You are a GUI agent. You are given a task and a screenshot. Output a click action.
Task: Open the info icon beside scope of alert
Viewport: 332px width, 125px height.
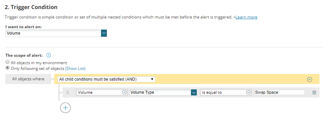pyautogui.click(x=49, y=55)
